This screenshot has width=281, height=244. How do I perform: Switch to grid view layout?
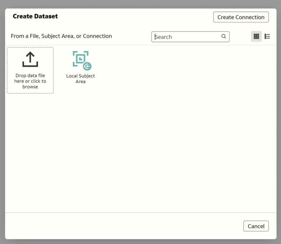coord(256,36)
